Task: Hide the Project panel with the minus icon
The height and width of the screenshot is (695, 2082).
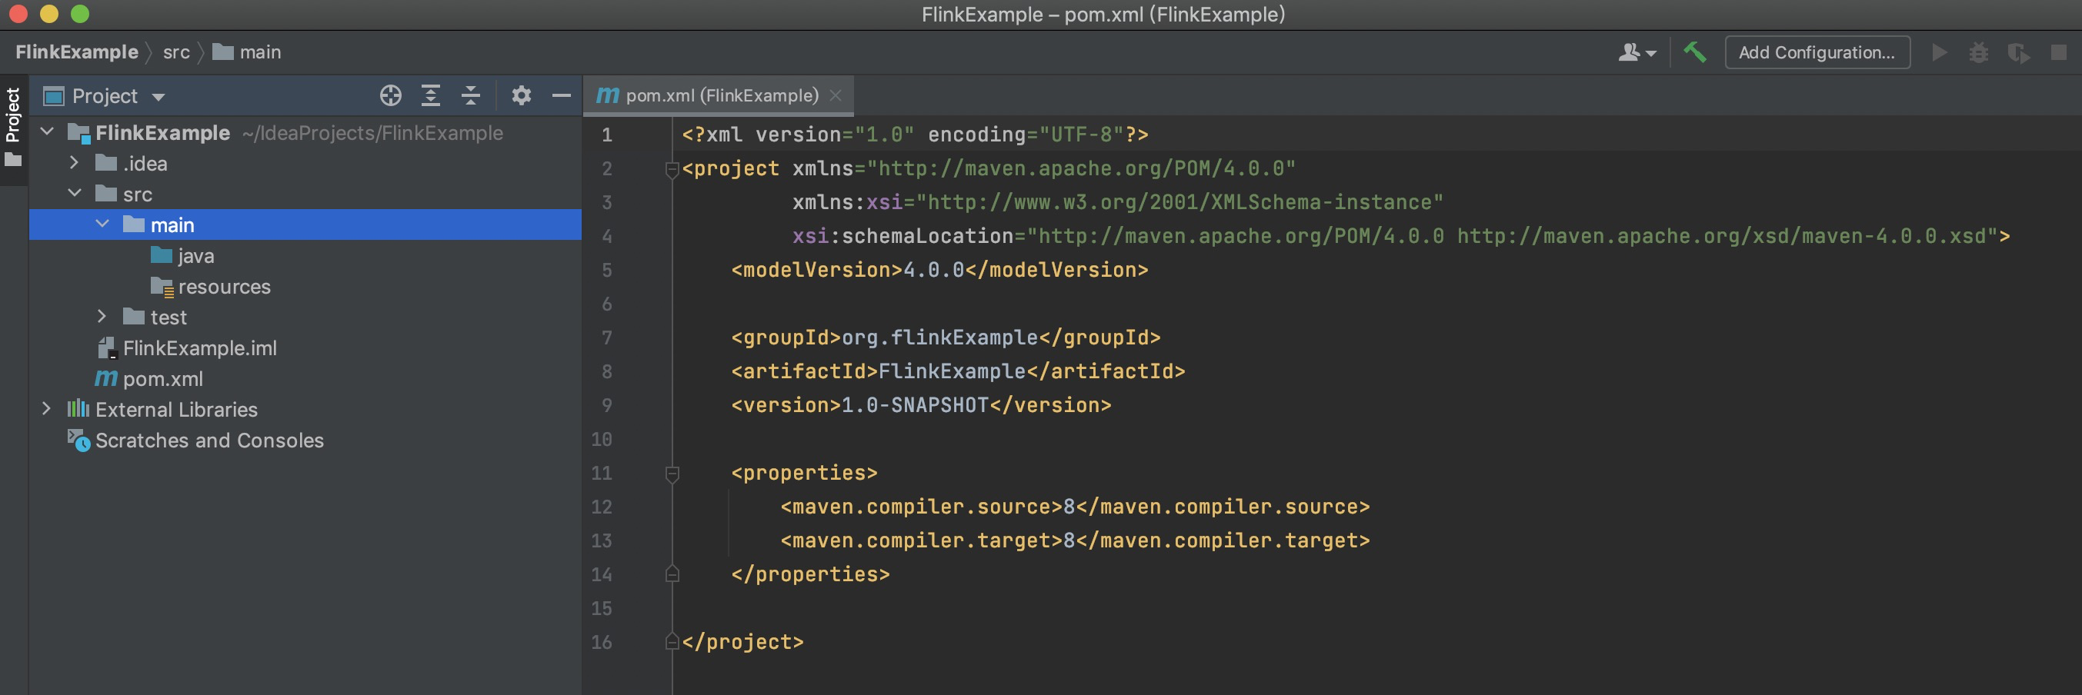Action: [561, 96]
